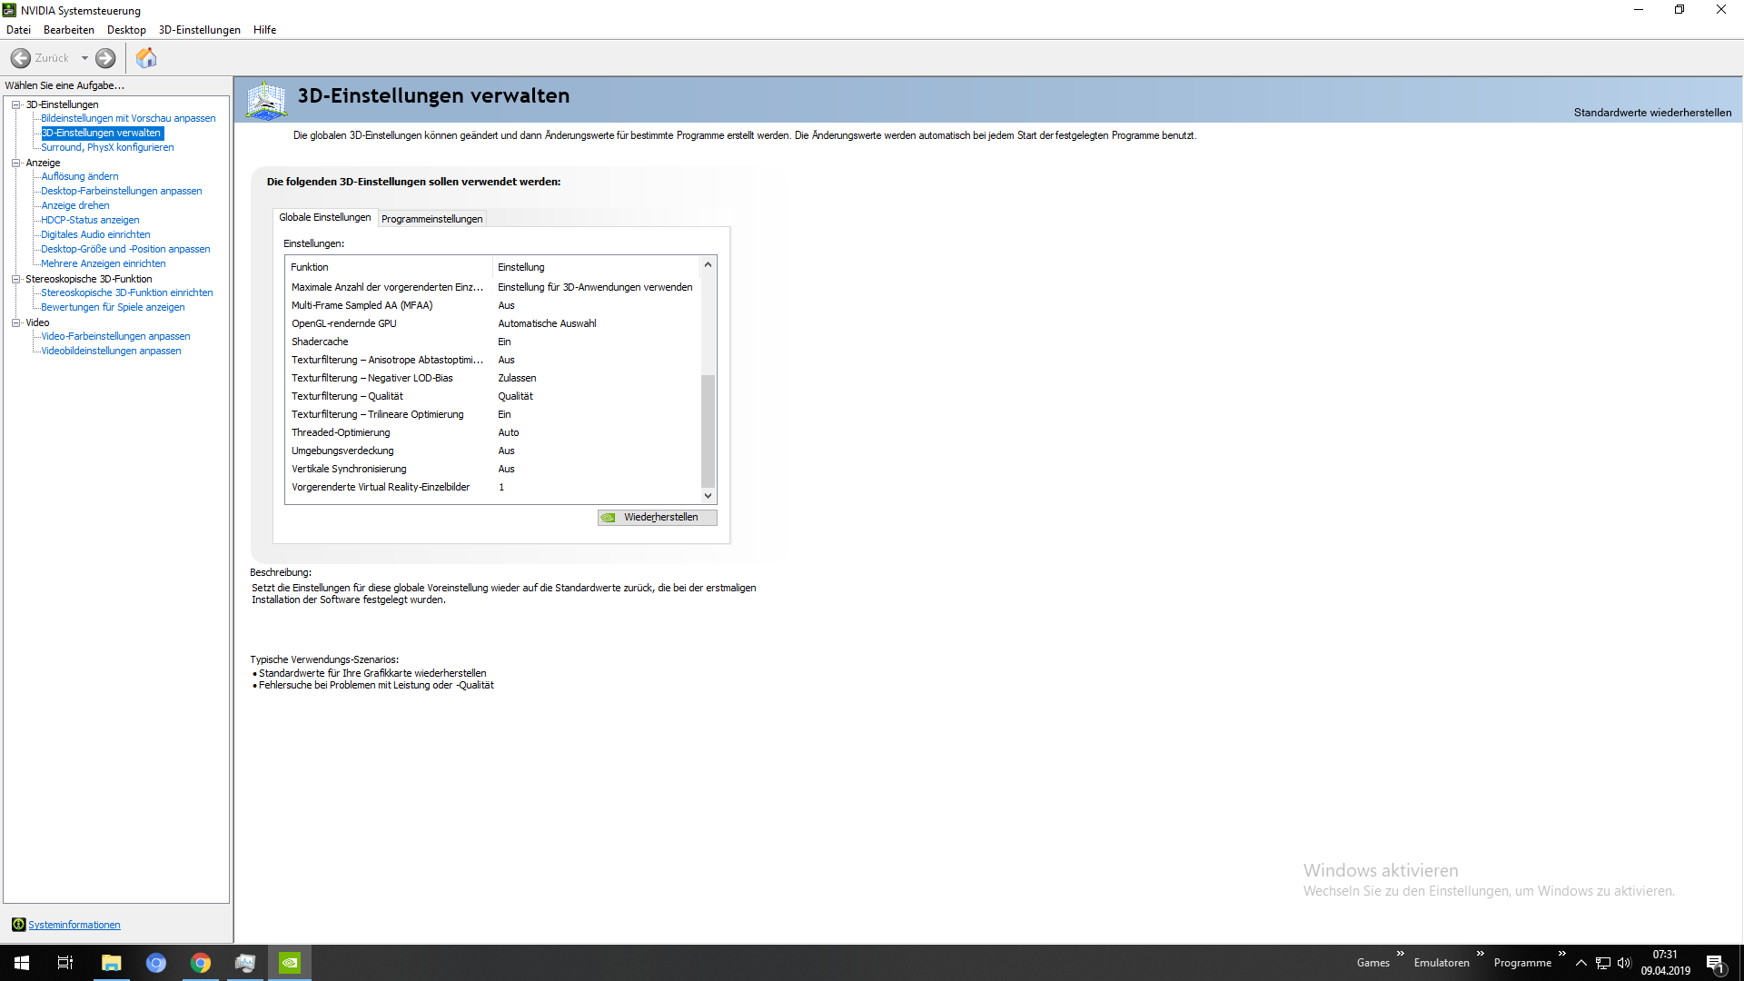Click the NVIDIA taskbar icon

(290, 963)
